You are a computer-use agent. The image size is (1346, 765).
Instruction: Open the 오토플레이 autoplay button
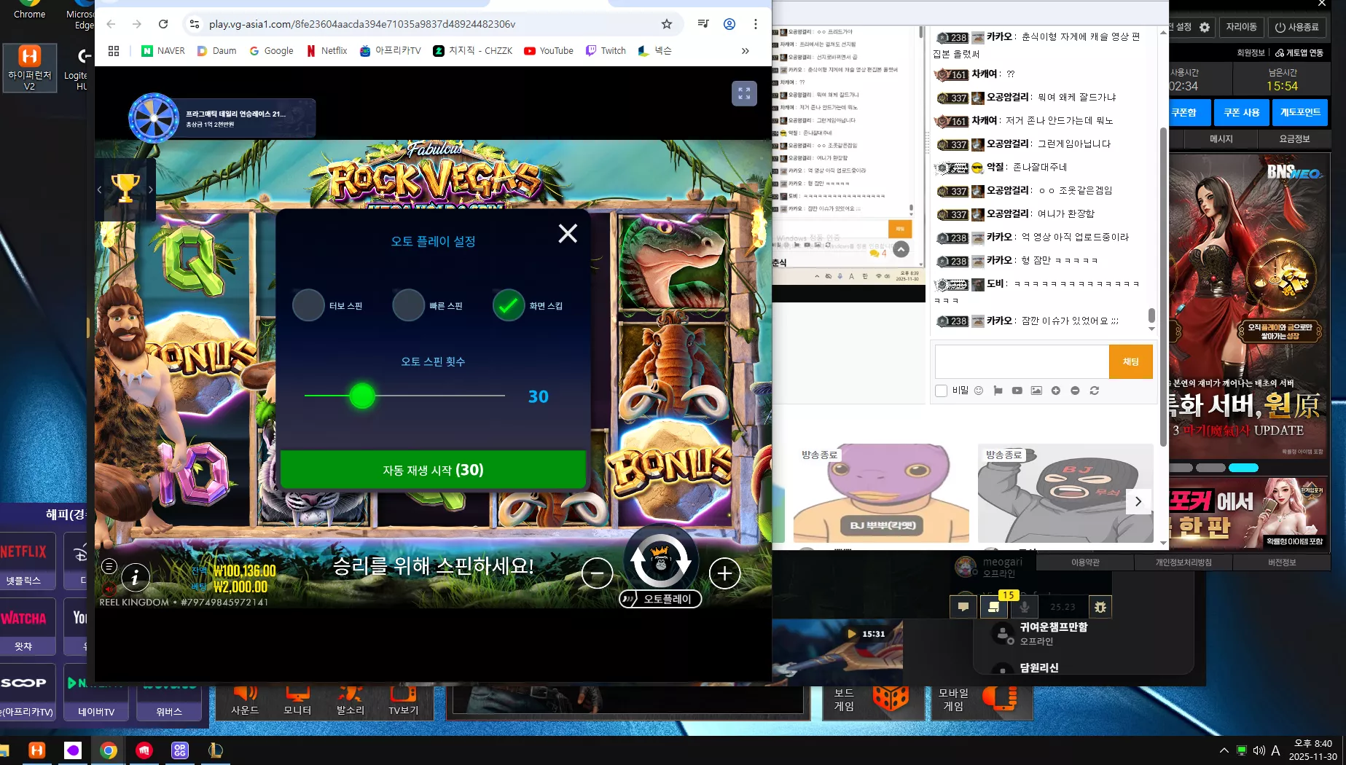coord(660,599)
